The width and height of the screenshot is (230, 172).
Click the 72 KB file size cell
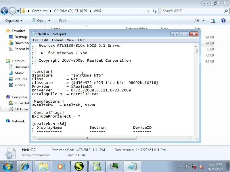tap(210, 55)
